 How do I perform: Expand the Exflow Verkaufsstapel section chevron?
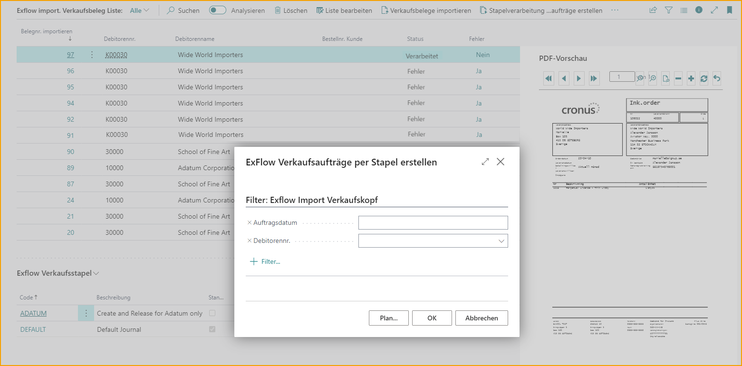96,274
